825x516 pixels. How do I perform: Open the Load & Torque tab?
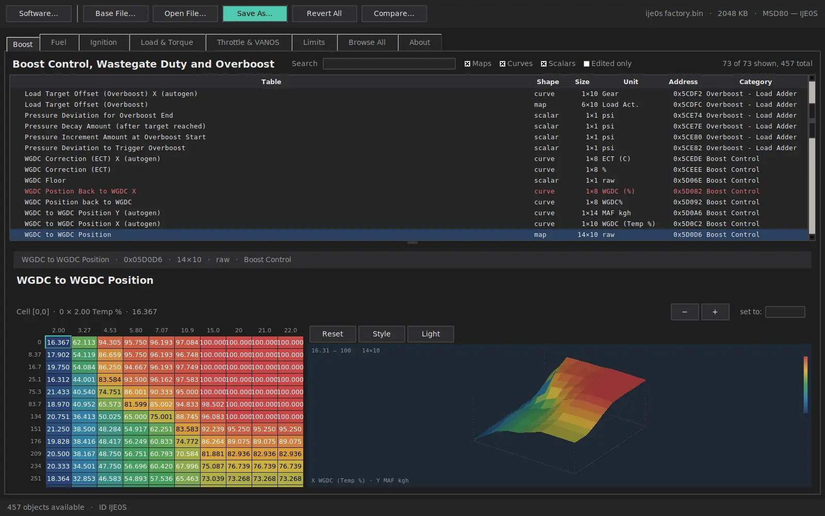[x=167, y=42]
